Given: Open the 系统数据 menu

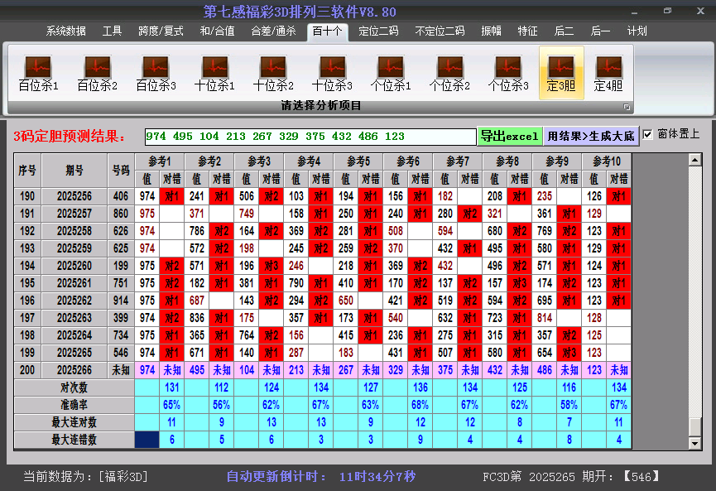Looking at the screenshot, I should pos(65,31).
